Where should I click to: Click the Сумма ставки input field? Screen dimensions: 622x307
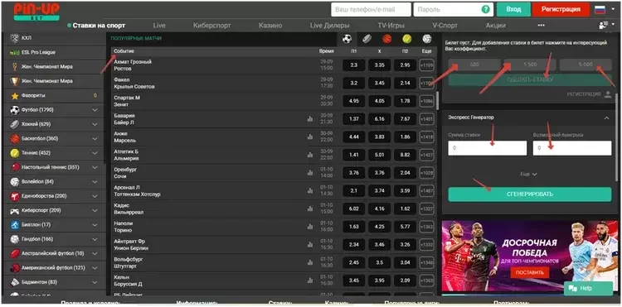[488, 148]
